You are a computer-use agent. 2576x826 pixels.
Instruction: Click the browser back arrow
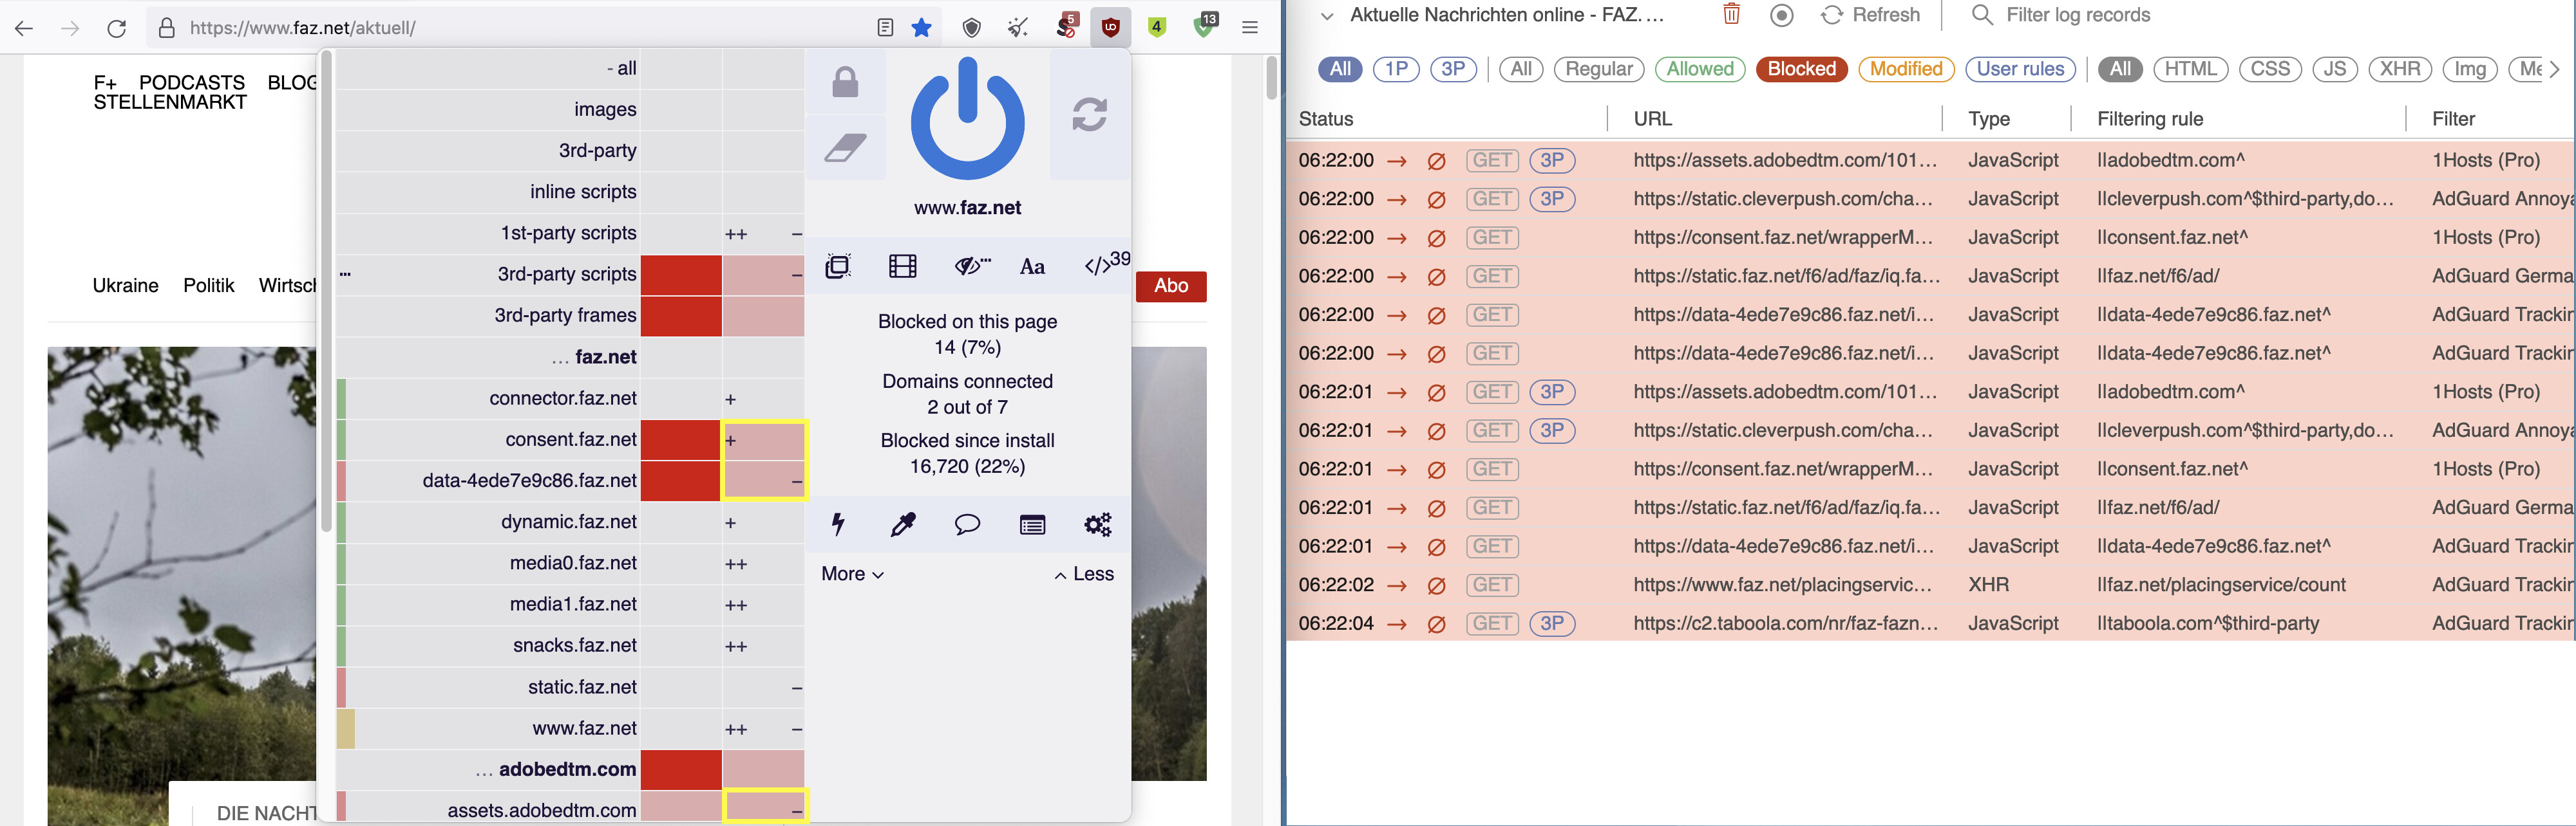24,28
